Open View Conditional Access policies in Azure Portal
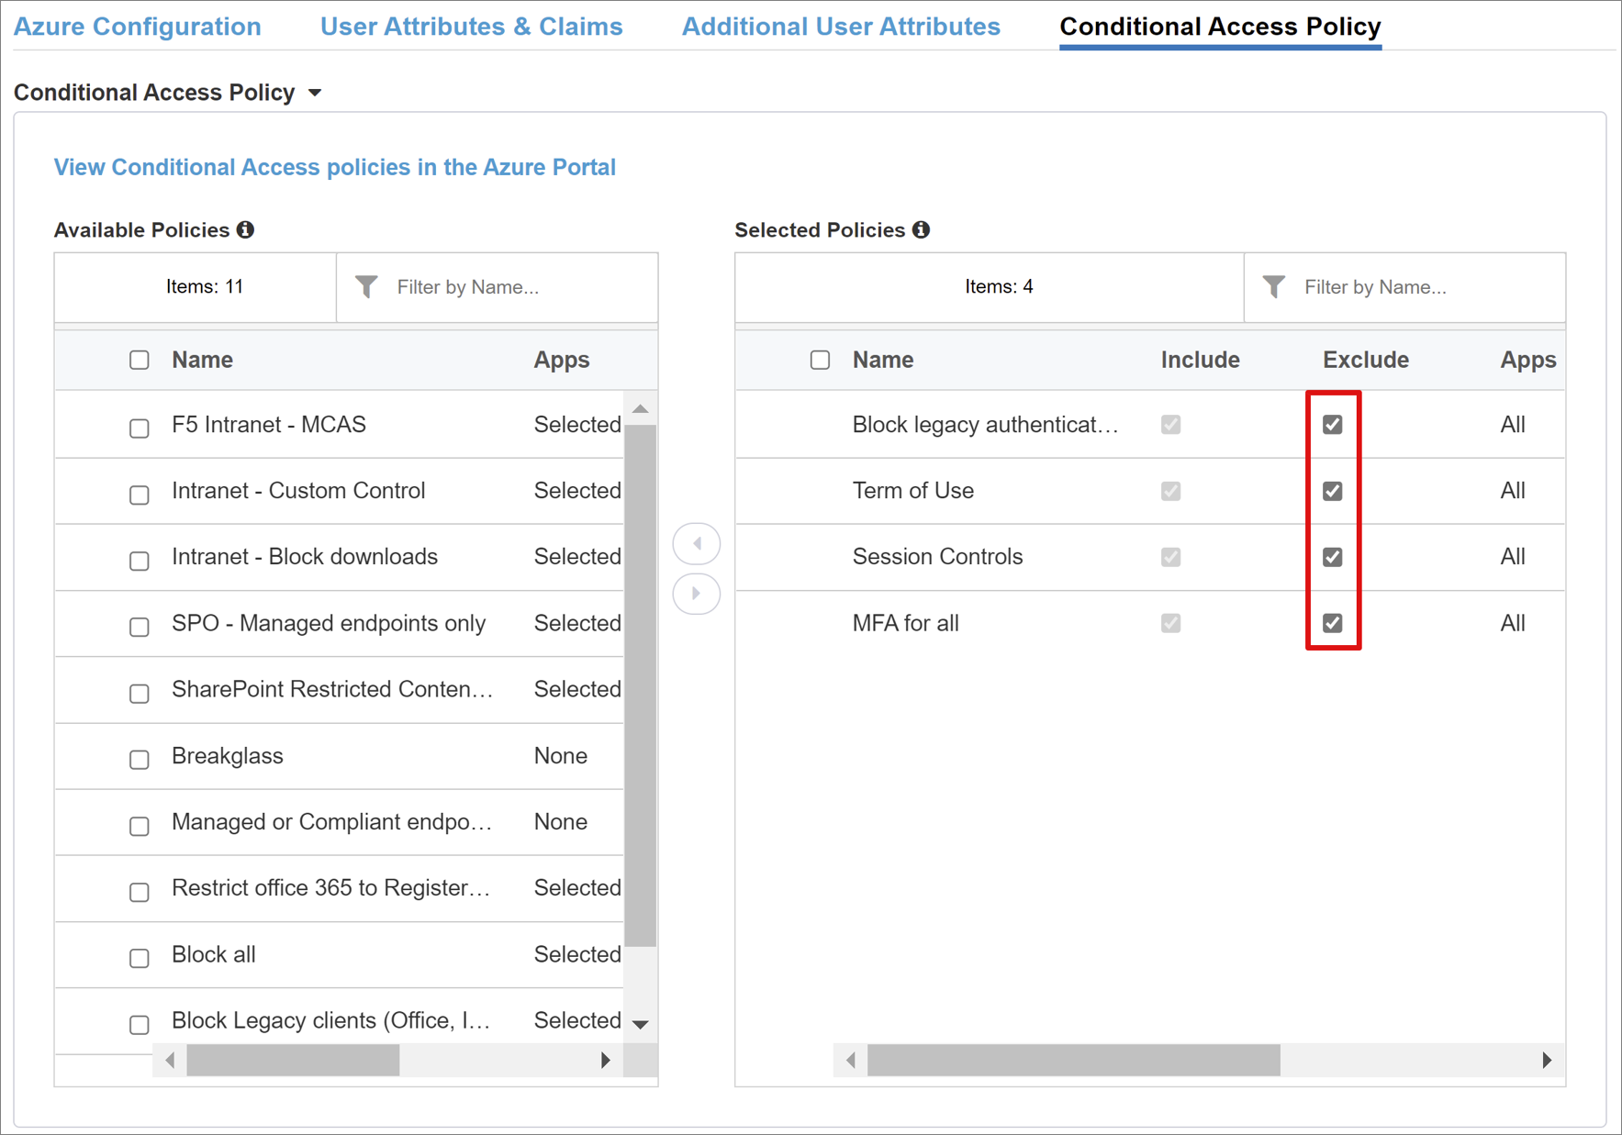The width and height of the screenshot is (1622, 1135). point(334,167)
